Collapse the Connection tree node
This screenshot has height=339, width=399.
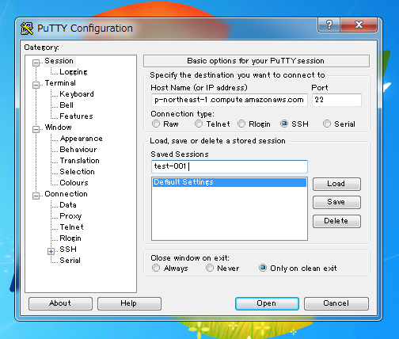tap(36, 196)
